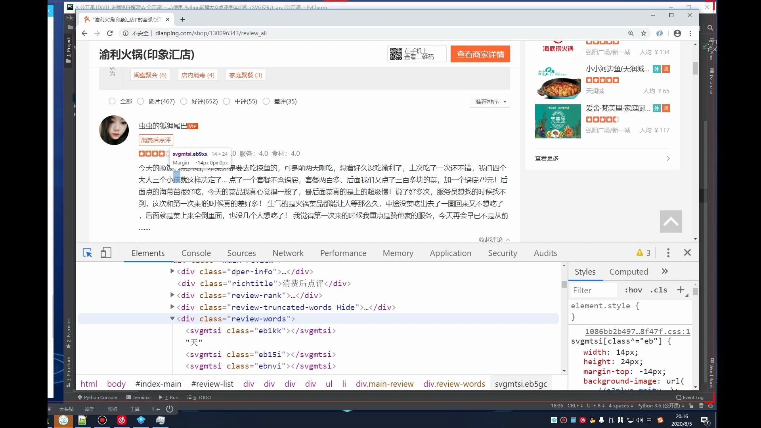
Task: Click div.main-review in the breadcrumb
Action: 384,384
